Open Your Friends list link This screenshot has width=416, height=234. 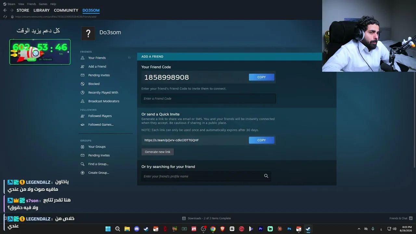tap(97, 58)
